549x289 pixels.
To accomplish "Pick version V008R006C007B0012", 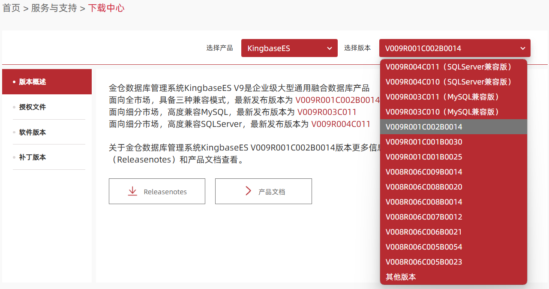I will [x=453, y=217].
